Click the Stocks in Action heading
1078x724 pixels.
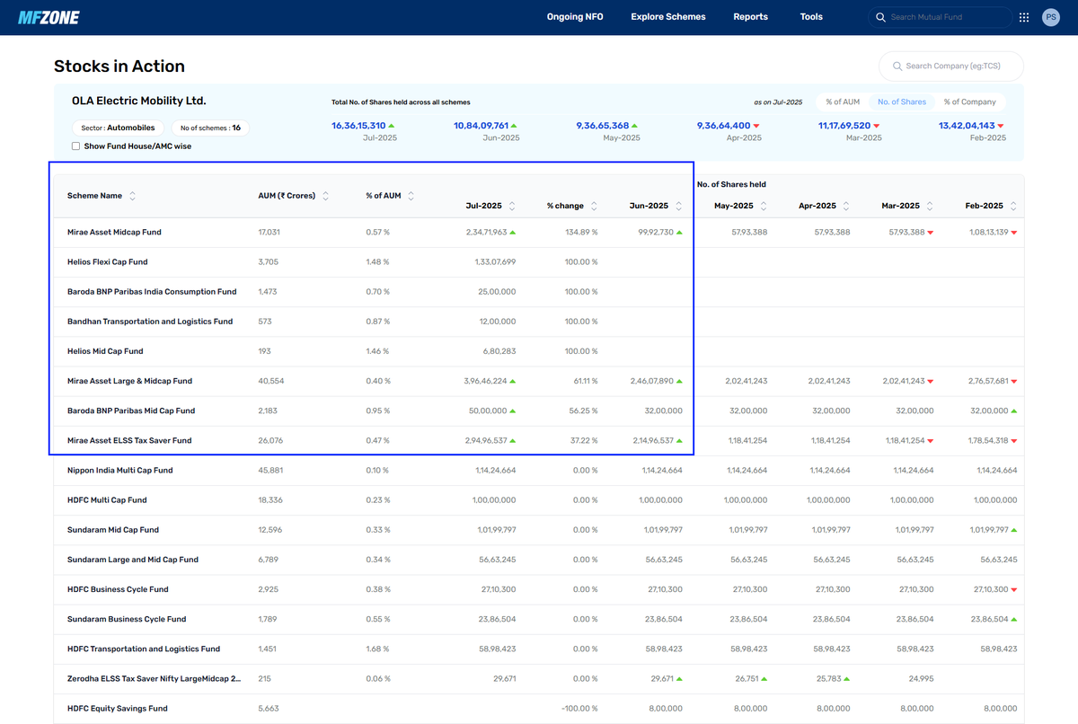[x=119, y=66]
